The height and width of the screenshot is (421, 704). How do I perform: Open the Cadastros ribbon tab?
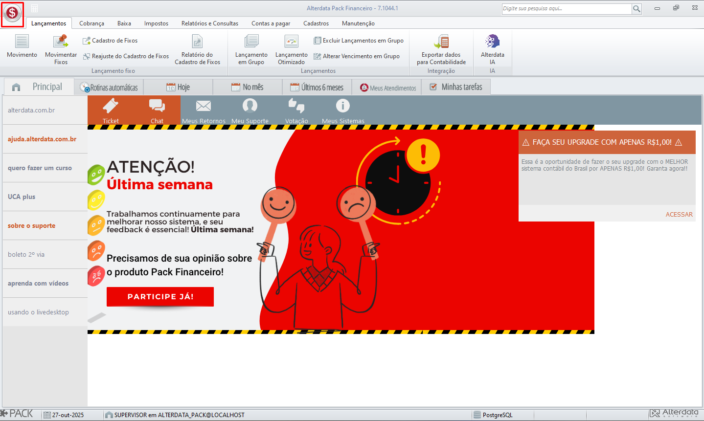point(316,23)
